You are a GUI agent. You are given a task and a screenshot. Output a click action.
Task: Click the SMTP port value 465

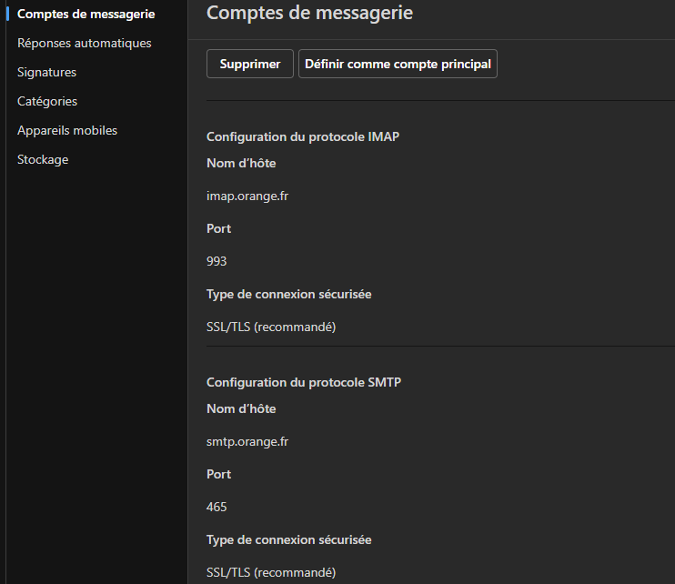pos(217,507)
